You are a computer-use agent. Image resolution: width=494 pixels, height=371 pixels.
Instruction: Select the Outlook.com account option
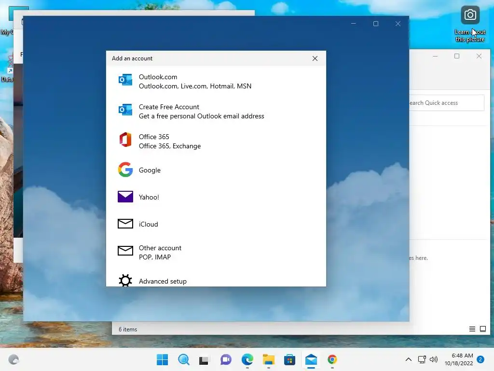click(216, 81)
